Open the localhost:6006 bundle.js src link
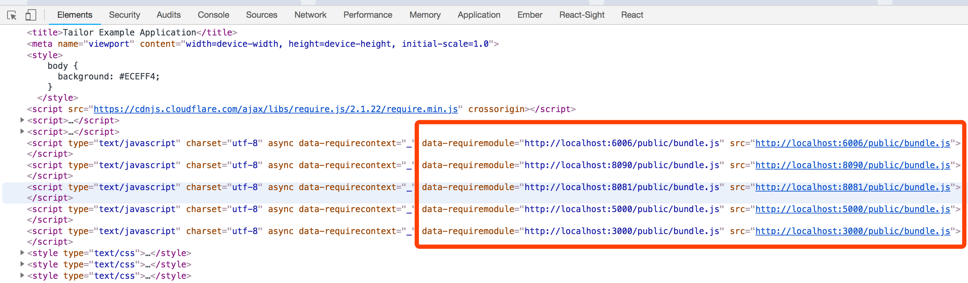Viewport: 968px width, 283px height. (x=853, y=143)
